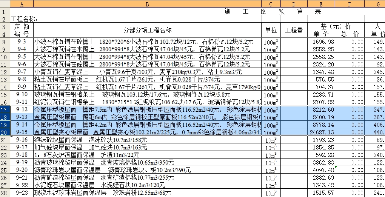Click the 工程量 header cell
The image size is (385, 197).
point(294,30)
